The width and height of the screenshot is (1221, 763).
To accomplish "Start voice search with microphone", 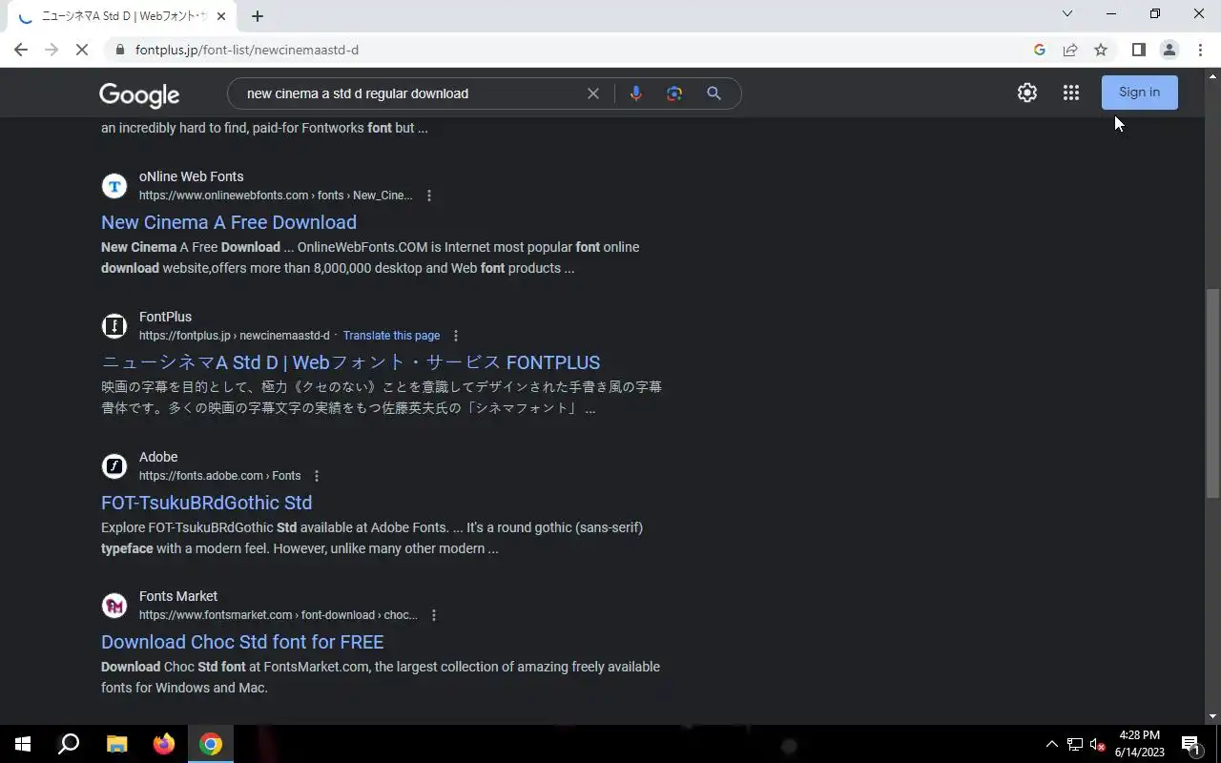I will [635, 93].
